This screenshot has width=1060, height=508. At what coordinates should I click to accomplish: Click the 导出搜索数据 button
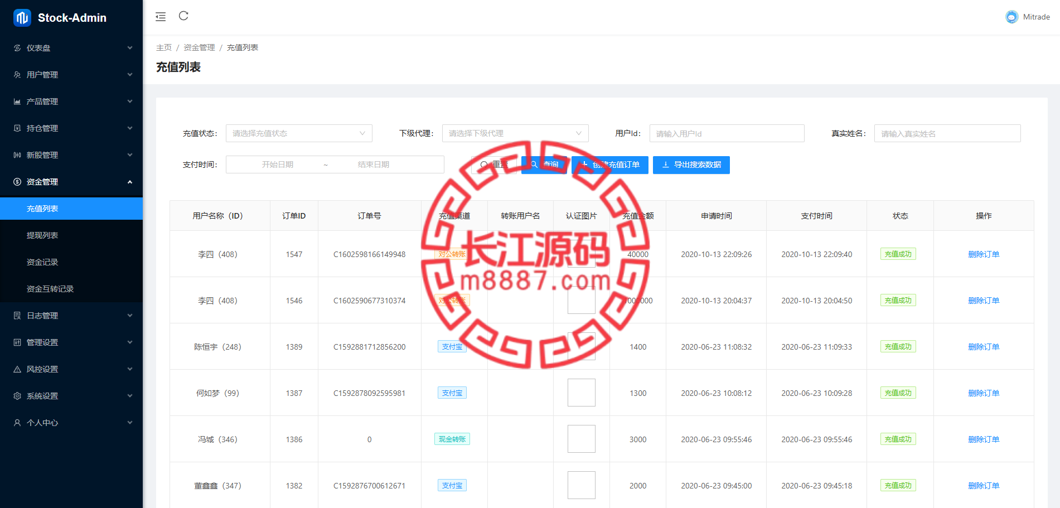coord(691,165)
